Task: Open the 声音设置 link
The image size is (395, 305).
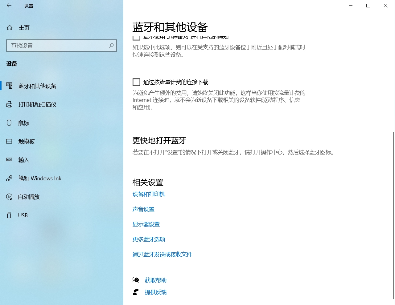Action: tap(143, 209)
